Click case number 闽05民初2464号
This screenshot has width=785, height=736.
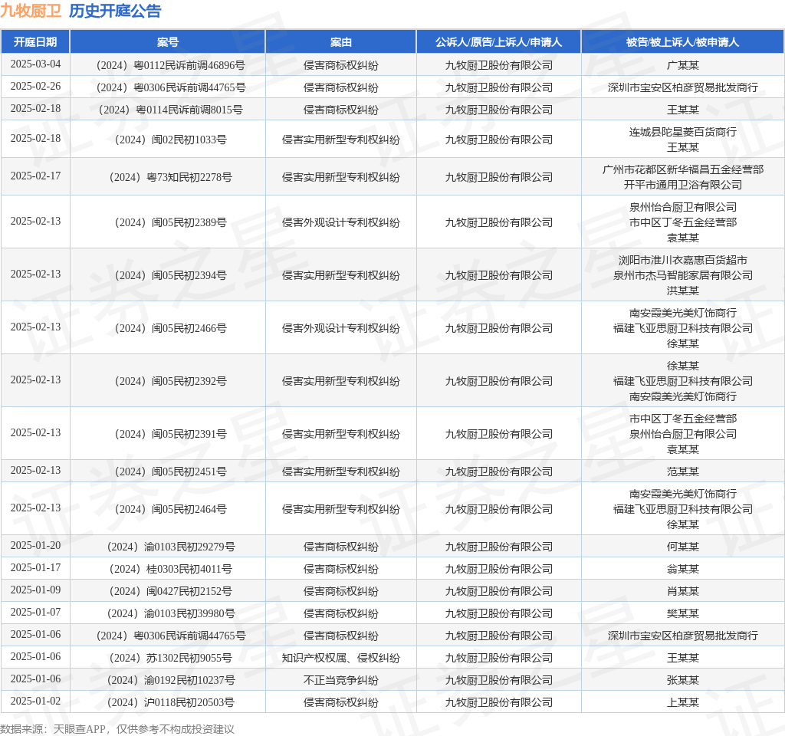[171, 509]
